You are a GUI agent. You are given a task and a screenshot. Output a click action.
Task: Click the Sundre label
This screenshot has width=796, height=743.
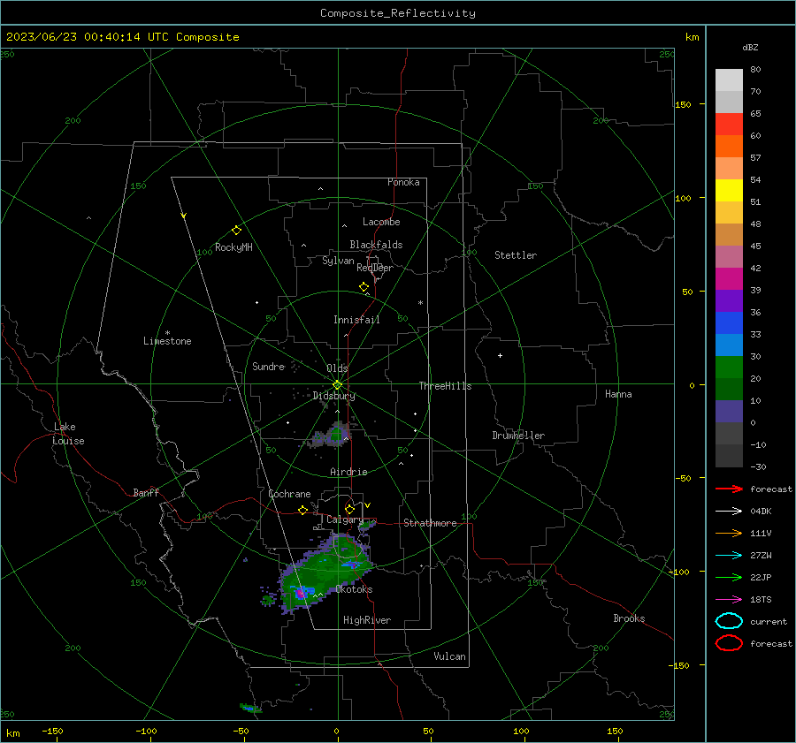click(x=269, y=366)
